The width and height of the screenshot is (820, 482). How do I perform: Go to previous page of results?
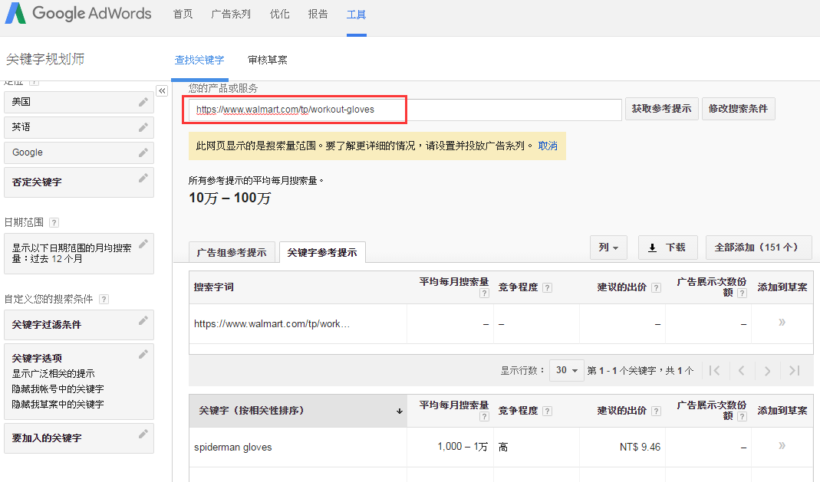(741, 370)
